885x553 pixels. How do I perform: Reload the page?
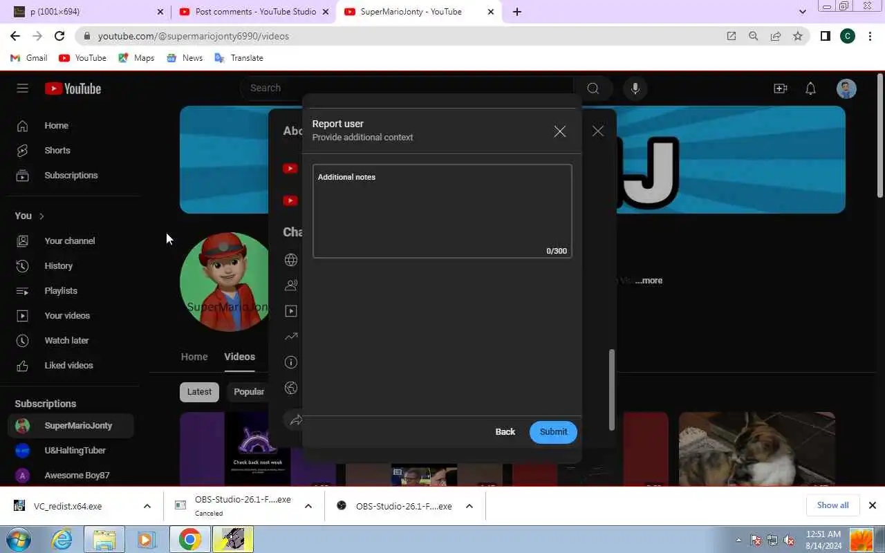(59, 36)
